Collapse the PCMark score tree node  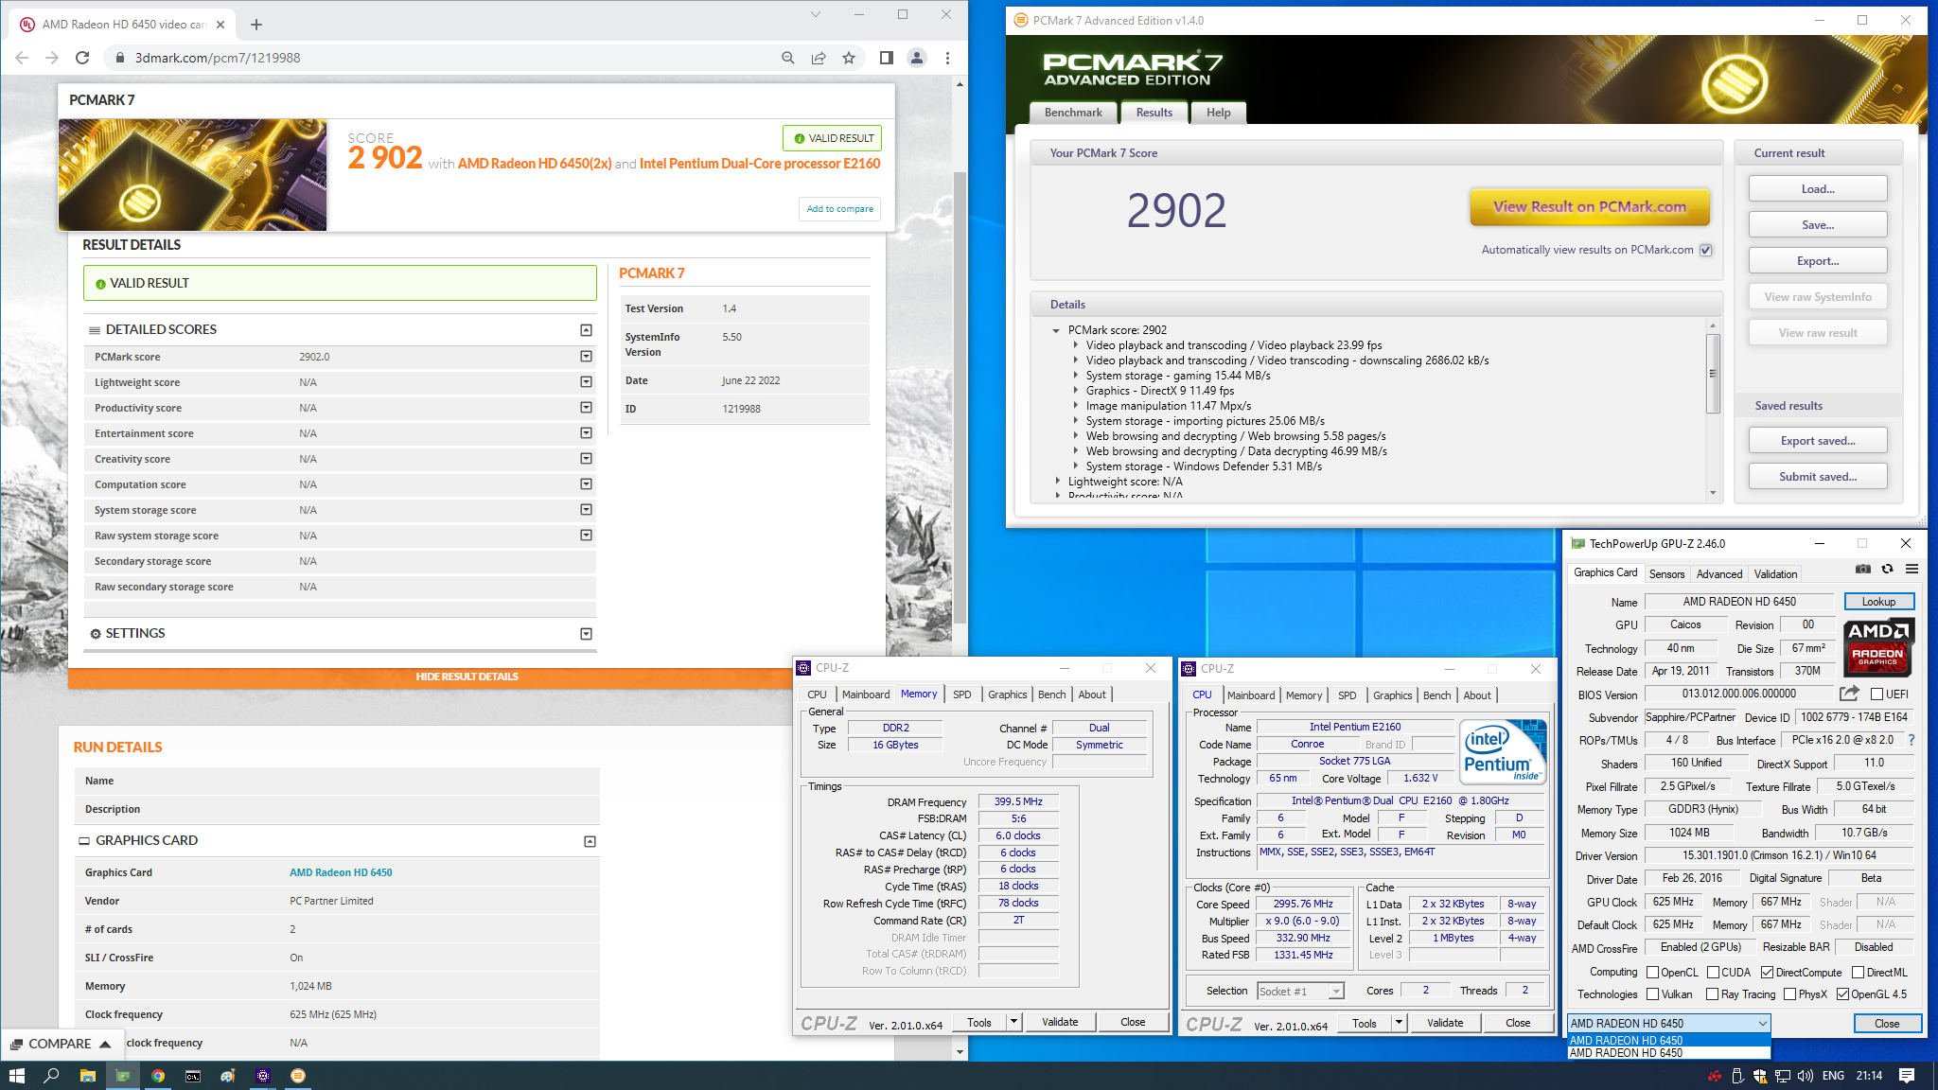click(x=1056, y=330)
